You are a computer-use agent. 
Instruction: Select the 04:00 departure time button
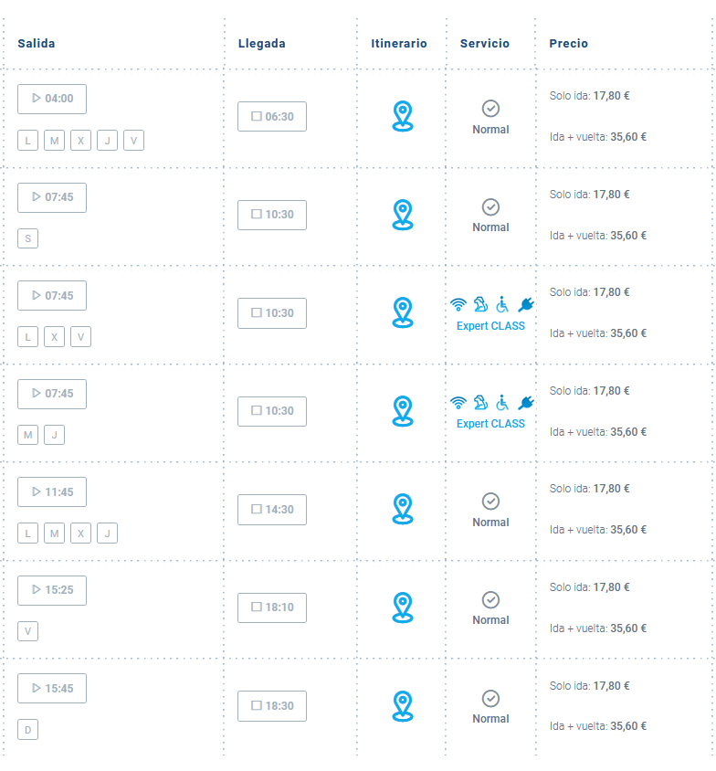[x=52, y=99]
